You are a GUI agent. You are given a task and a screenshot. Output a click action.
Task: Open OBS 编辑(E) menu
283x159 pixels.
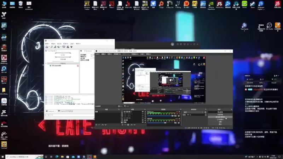103,54
